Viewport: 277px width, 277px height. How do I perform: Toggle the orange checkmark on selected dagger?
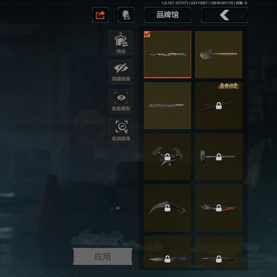(147, 34)
